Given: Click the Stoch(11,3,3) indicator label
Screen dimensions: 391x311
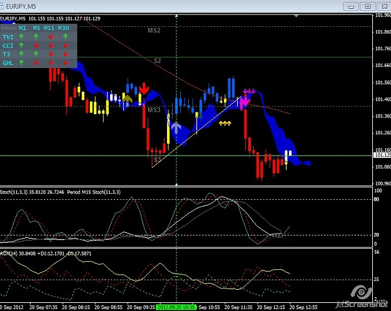Looking at the screenshot, I should [32, 192].
